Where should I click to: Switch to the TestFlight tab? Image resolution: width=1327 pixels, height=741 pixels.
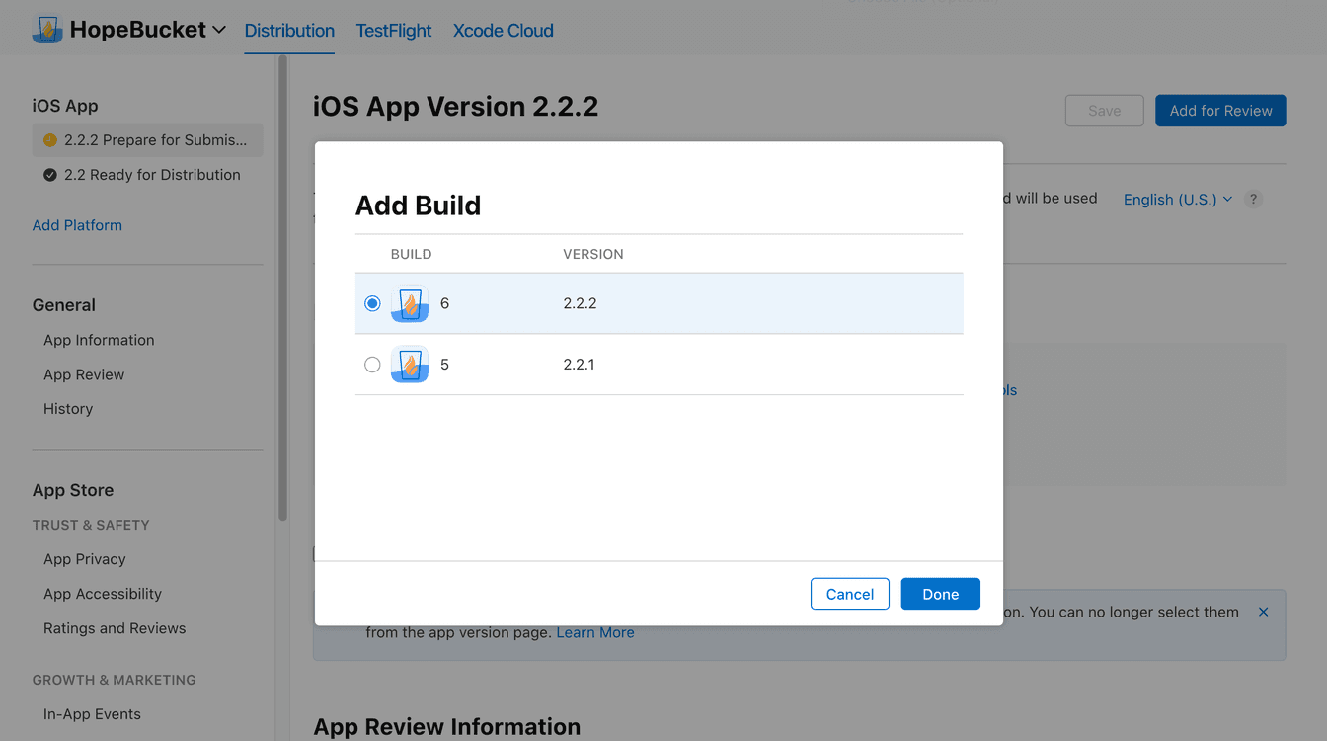[393, 31]
